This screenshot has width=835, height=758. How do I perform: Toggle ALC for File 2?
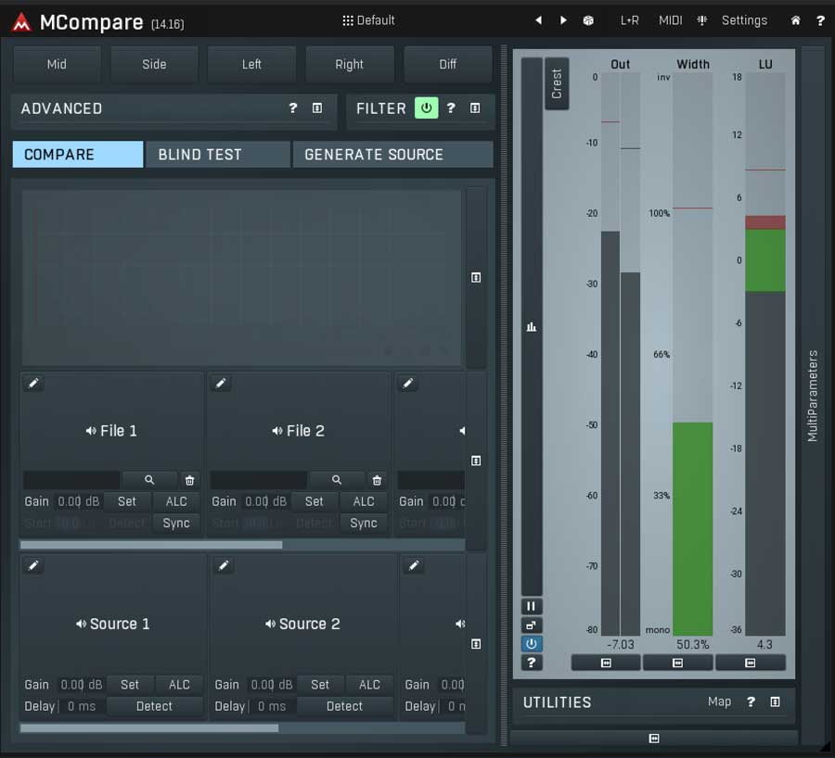pos(364,501)
